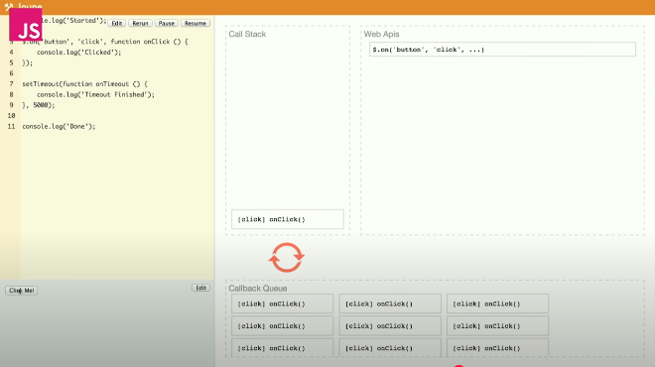Click the event loop spinner icon
The image size is (655, 367).
click(x=287, y=258)
